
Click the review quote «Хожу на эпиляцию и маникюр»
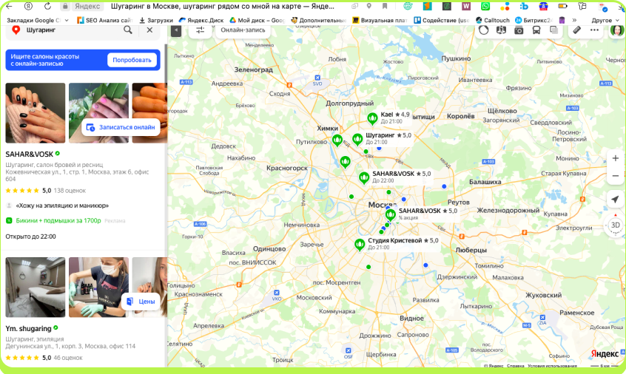pos(62,205)
